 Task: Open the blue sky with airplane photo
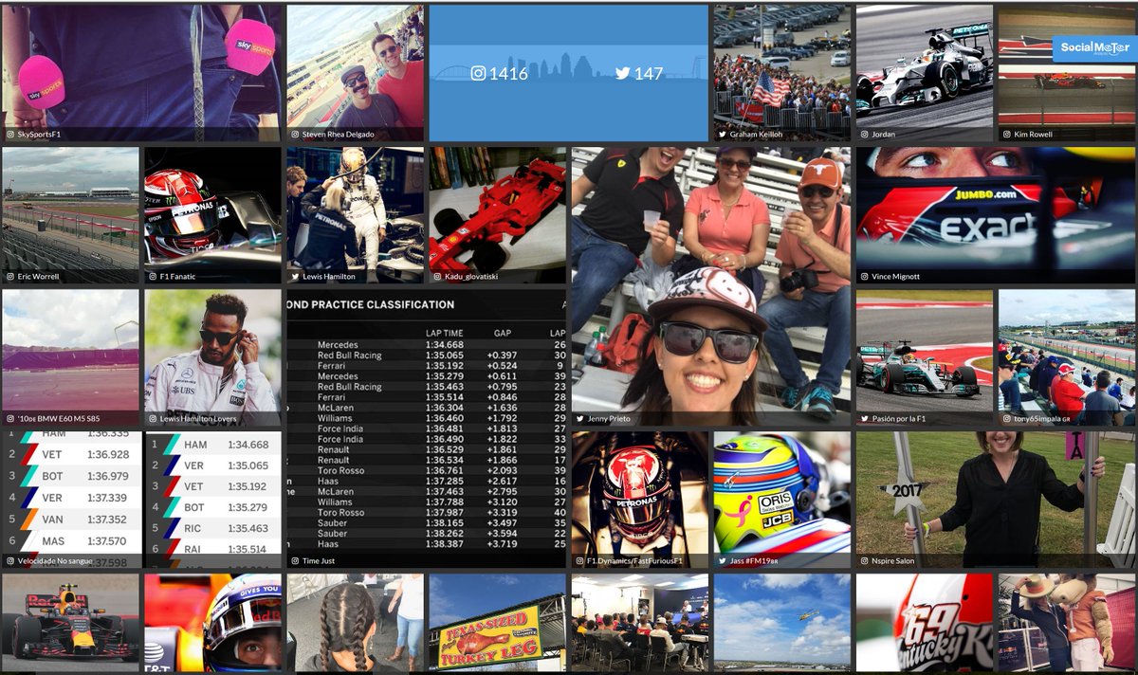(x=782, y=623)
